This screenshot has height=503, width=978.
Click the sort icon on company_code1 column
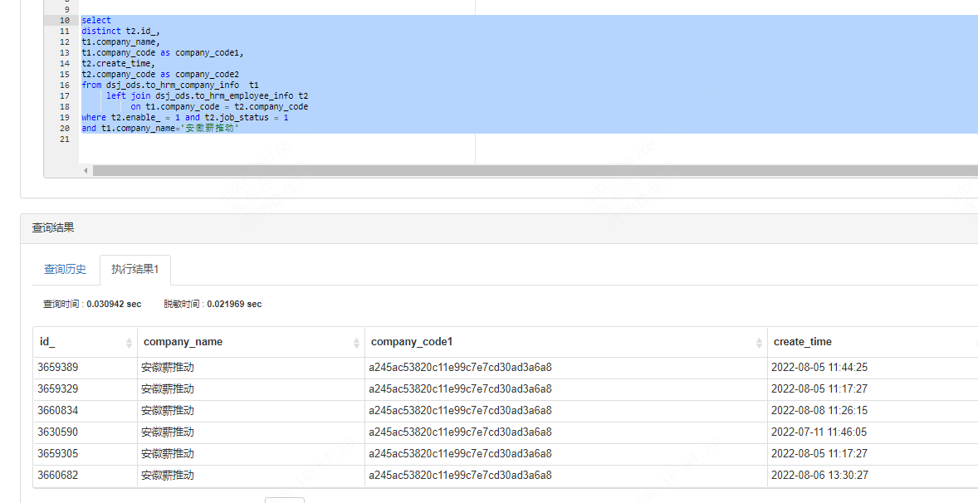759,343
